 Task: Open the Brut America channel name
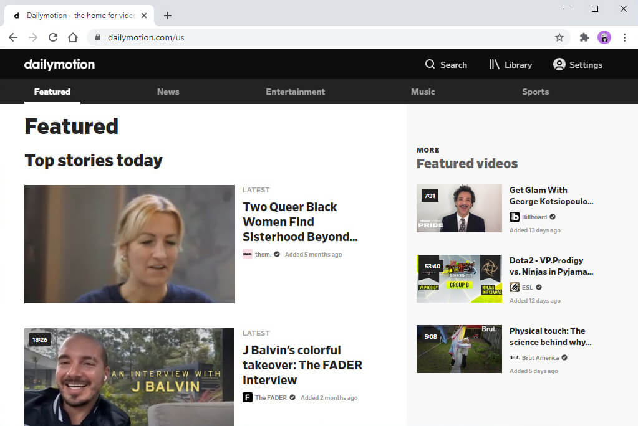[540, 357]
